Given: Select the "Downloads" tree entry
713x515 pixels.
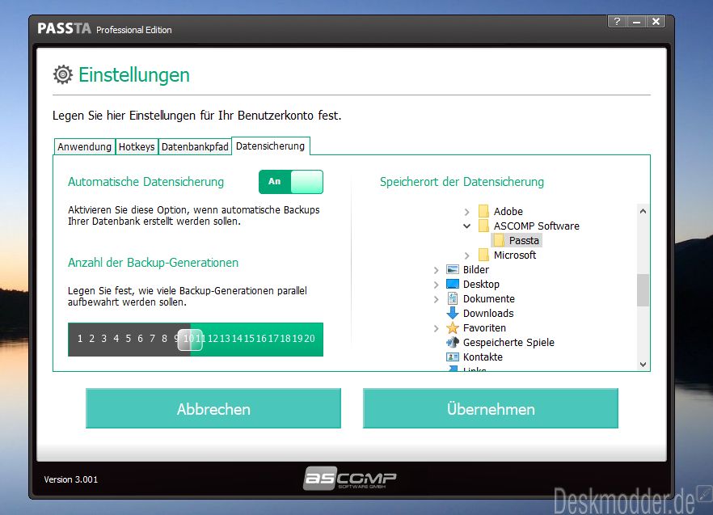Looking at the screenshot, I should (x=488, y=313).
